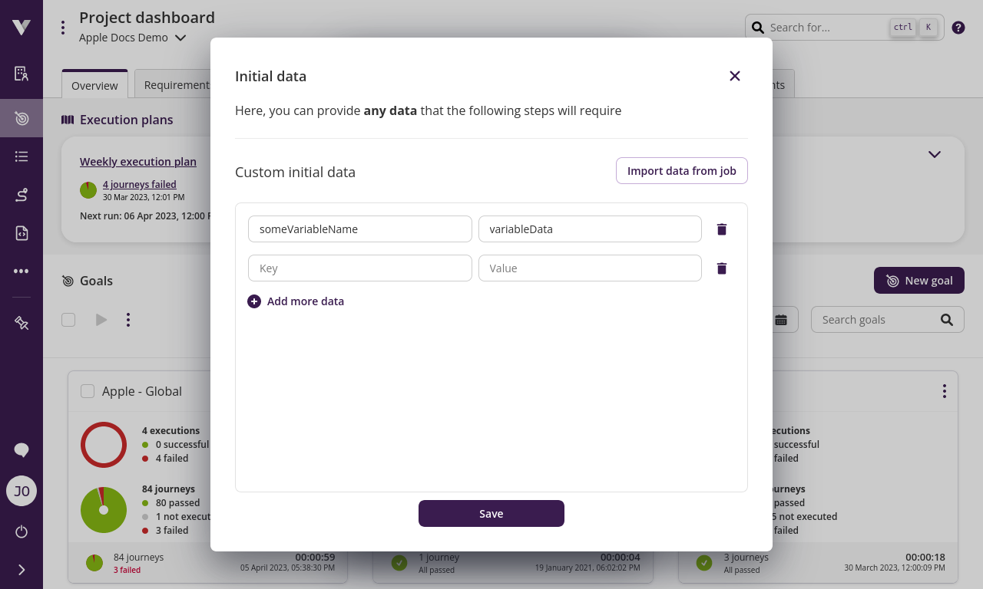Open the organization icon in sidebar

pyautogui.click(x=22, y=74)
